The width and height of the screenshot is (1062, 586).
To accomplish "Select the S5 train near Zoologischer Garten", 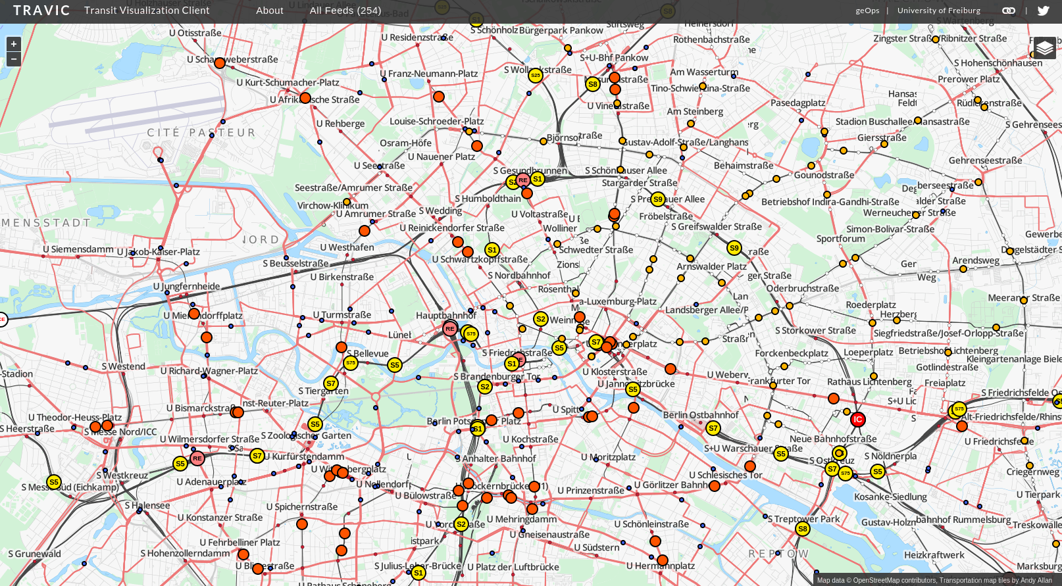I will point(315,424).
